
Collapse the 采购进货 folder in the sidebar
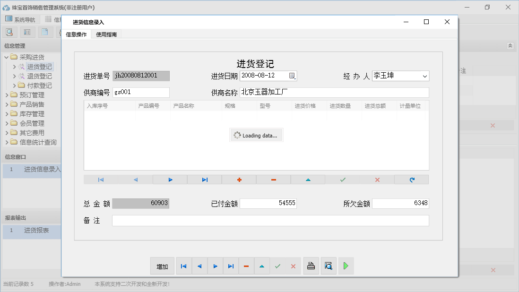click(7, 57)
